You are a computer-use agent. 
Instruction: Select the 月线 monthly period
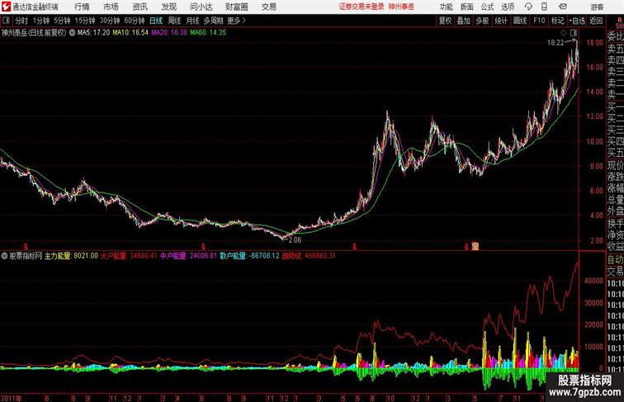pos(192,21)
